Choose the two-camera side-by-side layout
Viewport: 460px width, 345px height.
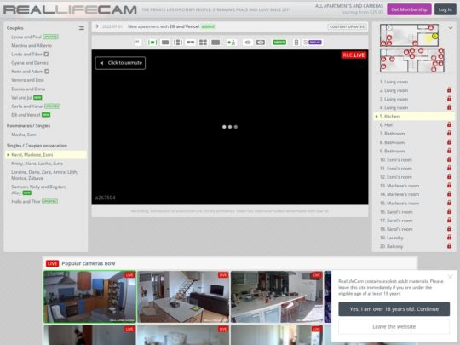tap(191, 43)
